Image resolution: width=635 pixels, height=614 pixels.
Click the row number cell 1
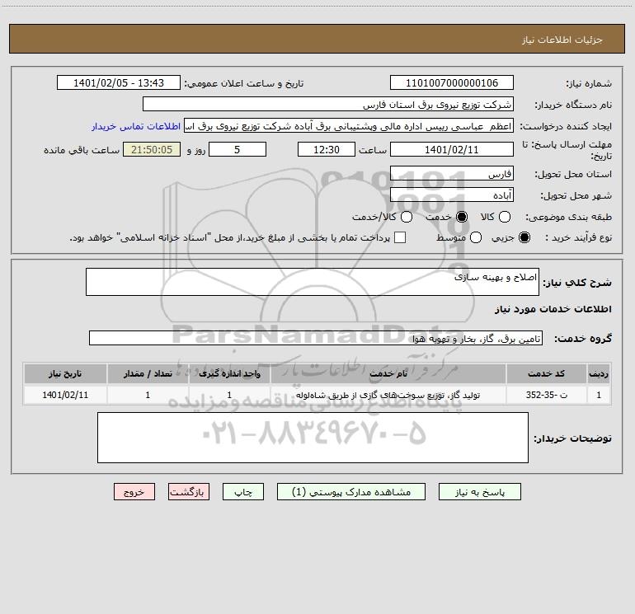click(599, 395)
